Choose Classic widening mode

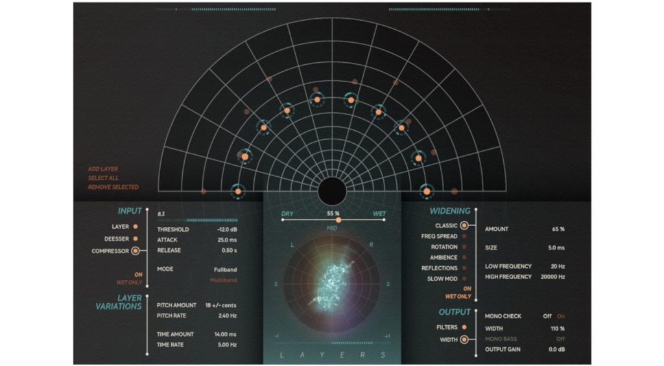tap(464, 226)
